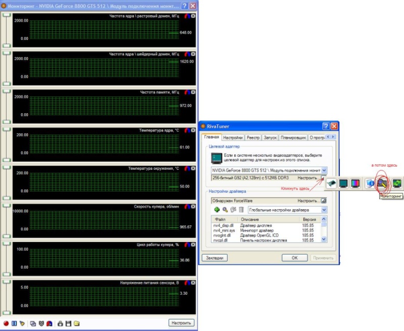Pause monitoring with the blue pause icon
Image resolution: width=404 pixels, height=331 pixels.
pyautogui.click(x=14, y=323)
